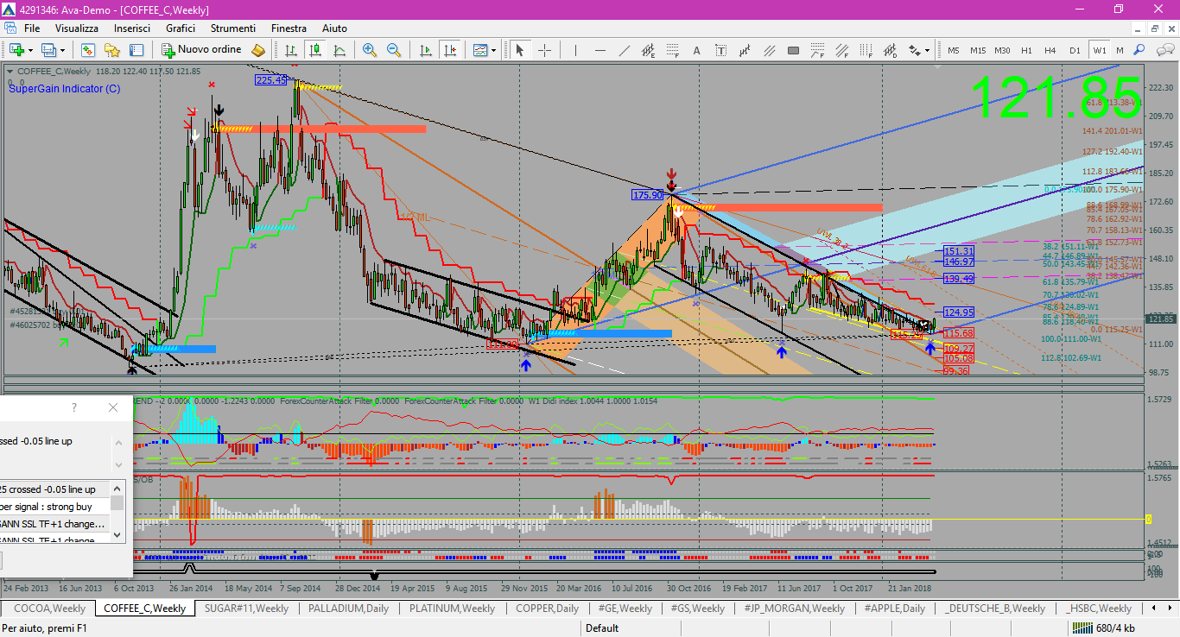This screenshot has width=1180, height=637.
Task: Click alert list scrollbar down arrow
Action: [x=117, y=537]
